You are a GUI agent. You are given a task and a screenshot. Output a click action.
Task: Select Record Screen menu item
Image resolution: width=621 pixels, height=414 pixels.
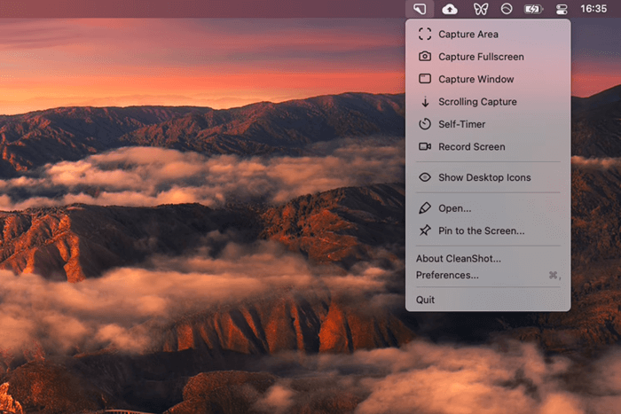click(x=488, y=147)
